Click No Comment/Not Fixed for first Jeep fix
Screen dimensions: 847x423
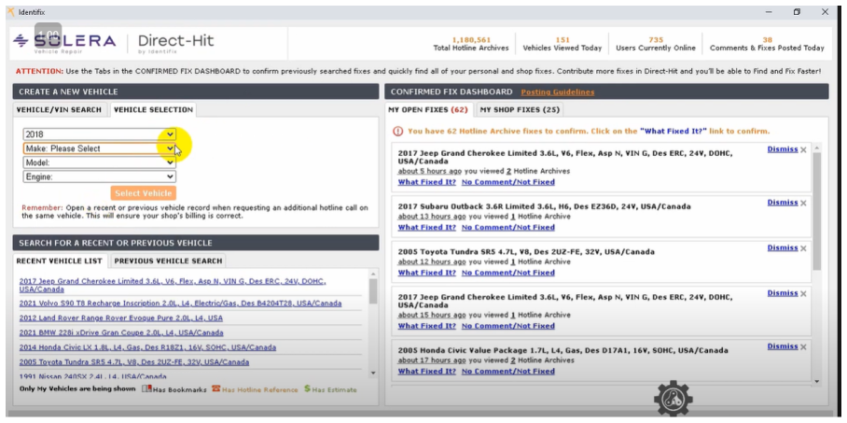click(507, 182)
